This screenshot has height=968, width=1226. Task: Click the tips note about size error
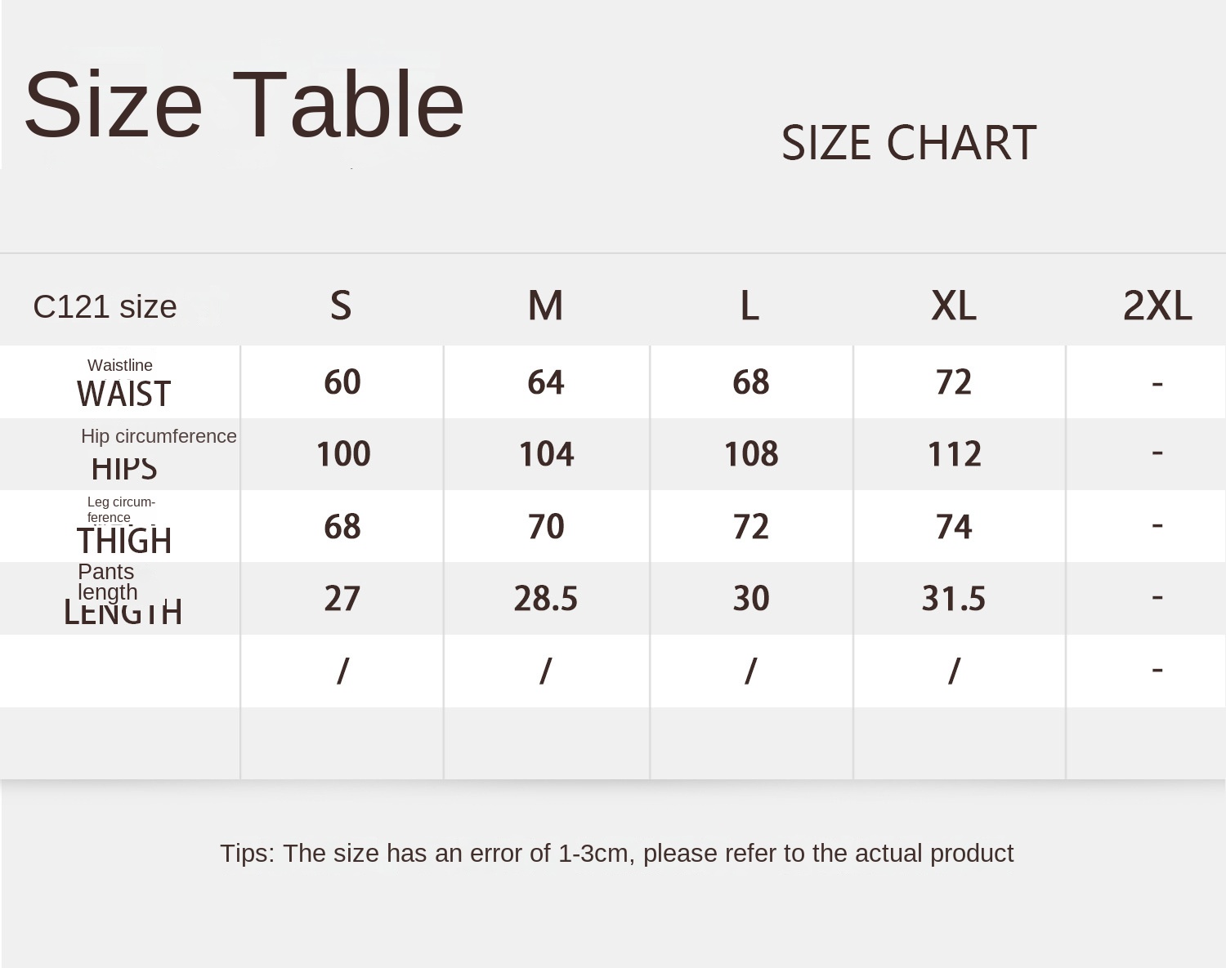tap(616, 853)
